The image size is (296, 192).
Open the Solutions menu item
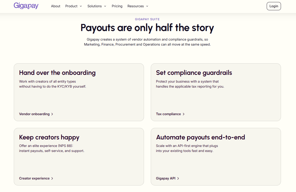click(95, 6)
